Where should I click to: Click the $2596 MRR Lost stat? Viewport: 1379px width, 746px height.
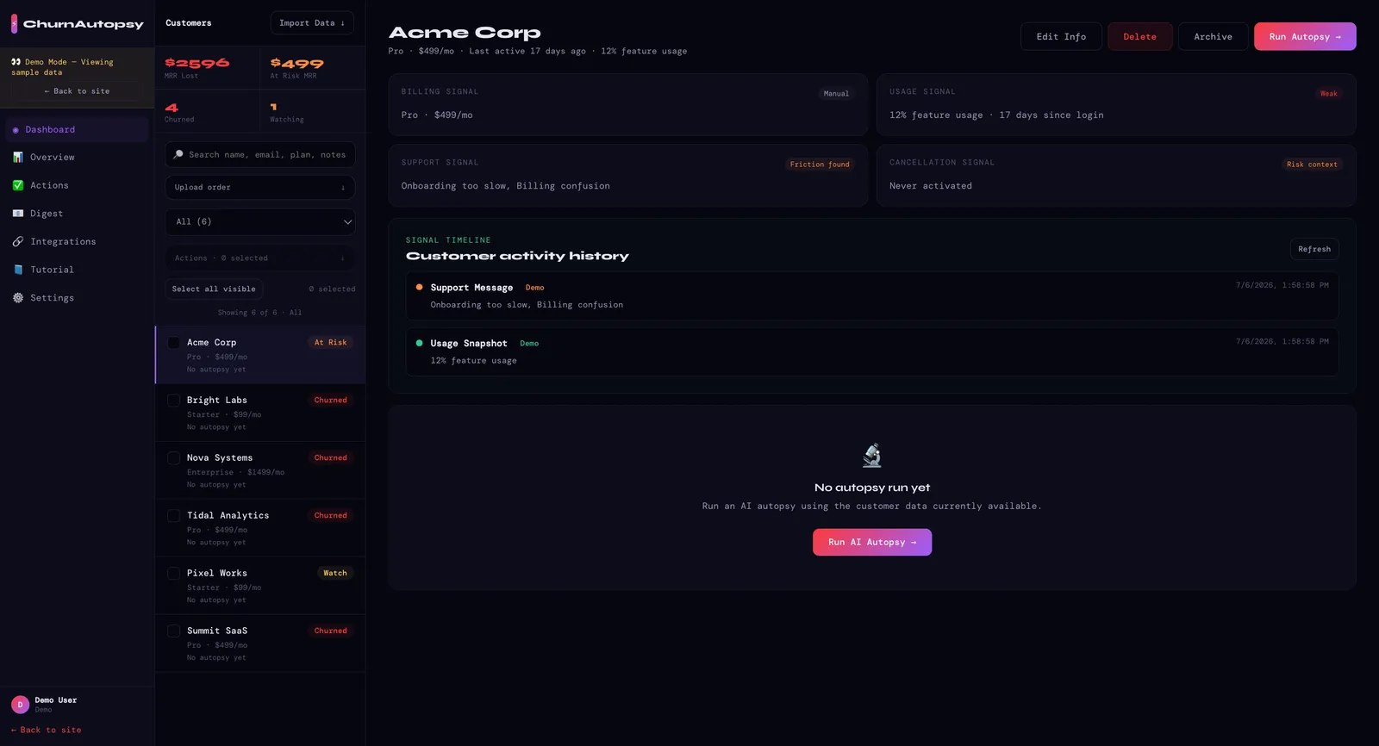[x=207, y=67]
